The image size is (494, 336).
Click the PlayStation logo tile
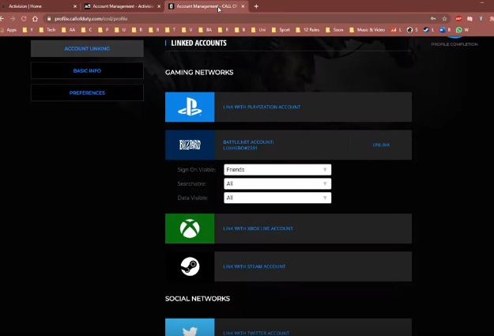190,107
